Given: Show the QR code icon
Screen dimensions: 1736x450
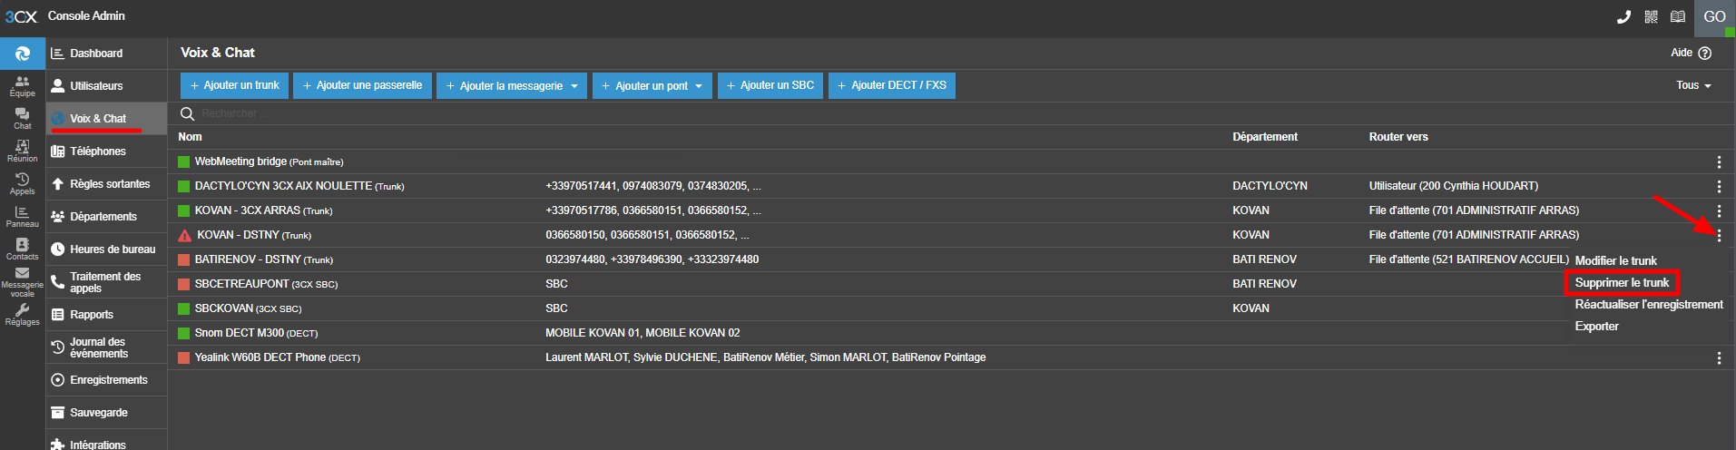Looking at the screenshot, I should 1651,16.
